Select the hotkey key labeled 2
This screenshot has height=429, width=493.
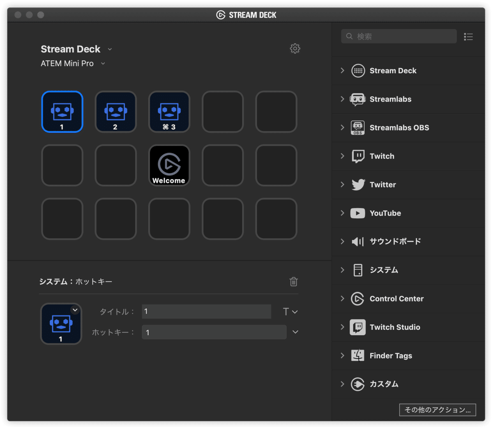tap(115, 111)
